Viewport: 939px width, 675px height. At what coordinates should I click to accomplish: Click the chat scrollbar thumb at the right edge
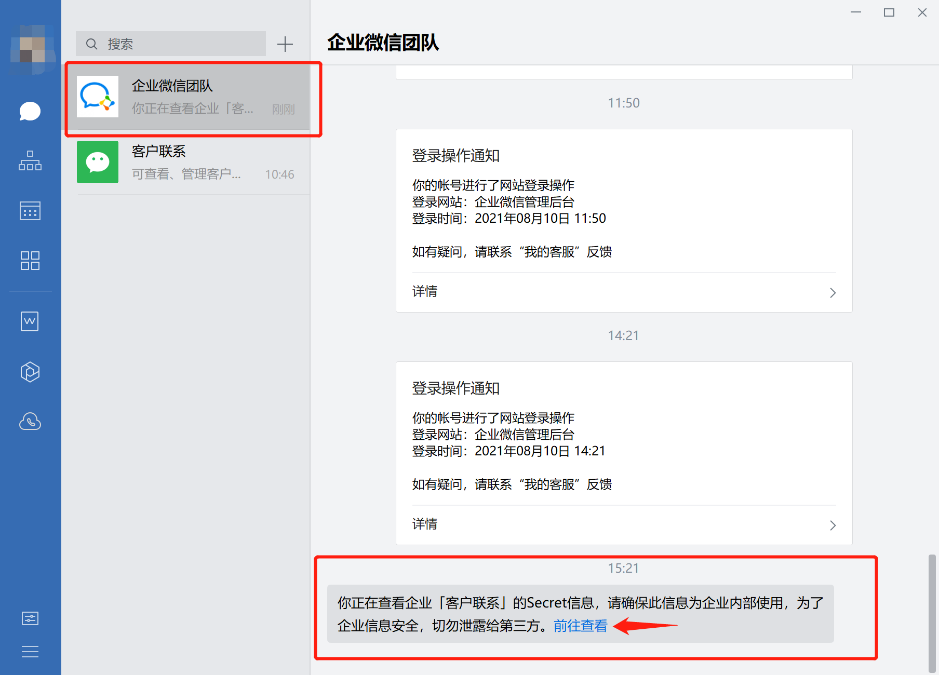[x=932, y=613]
